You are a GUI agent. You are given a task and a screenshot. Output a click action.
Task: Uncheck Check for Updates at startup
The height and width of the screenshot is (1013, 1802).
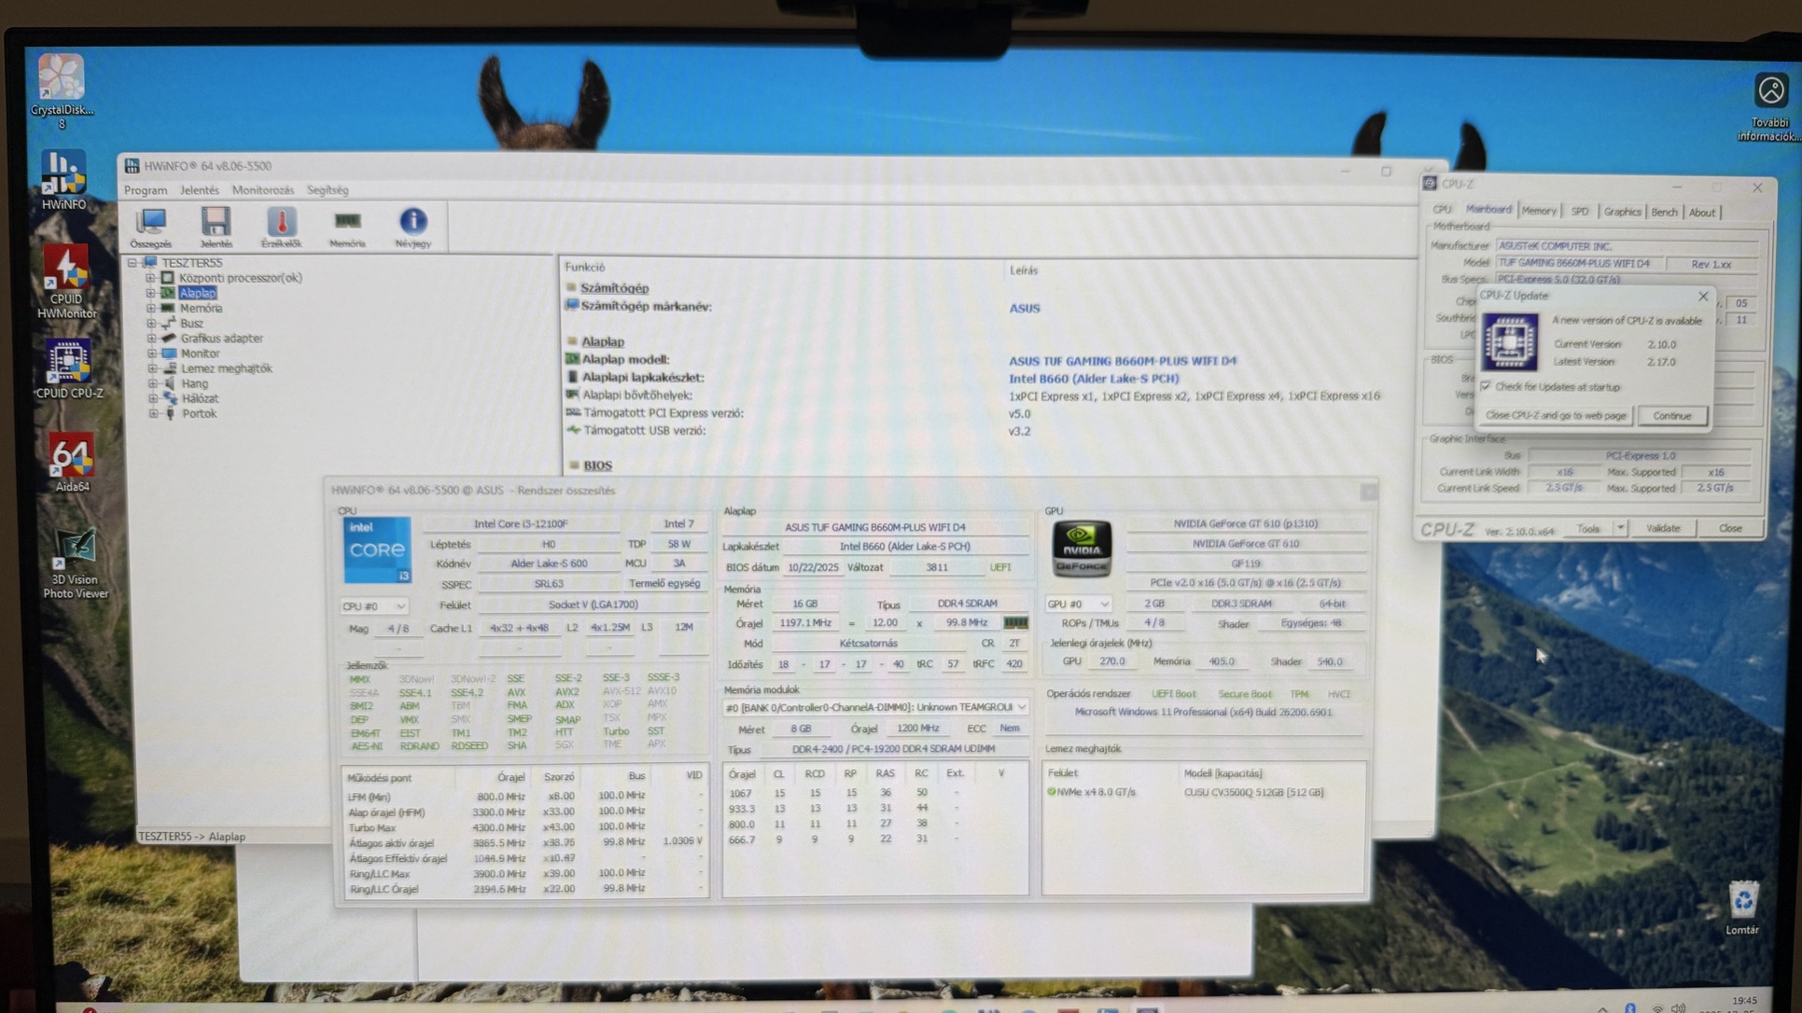(1486, 386)
